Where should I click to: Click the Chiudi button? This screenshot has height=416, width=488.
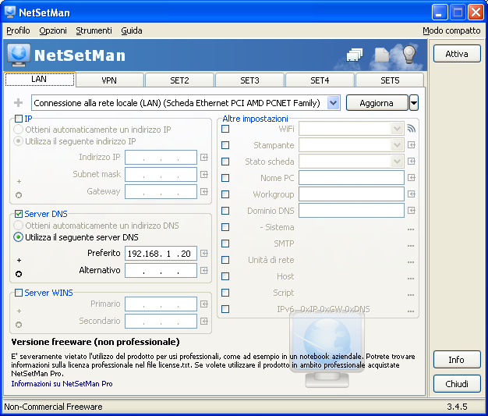click(457, 383)
